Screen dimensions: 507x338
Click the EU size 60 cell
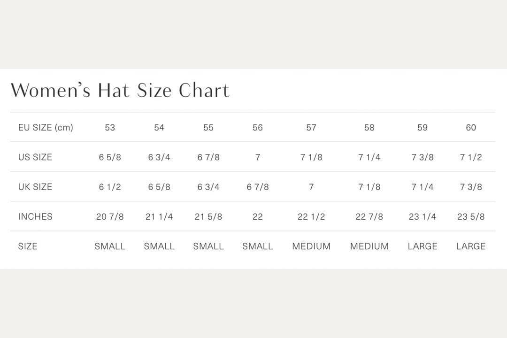click(x=471, y=127)
